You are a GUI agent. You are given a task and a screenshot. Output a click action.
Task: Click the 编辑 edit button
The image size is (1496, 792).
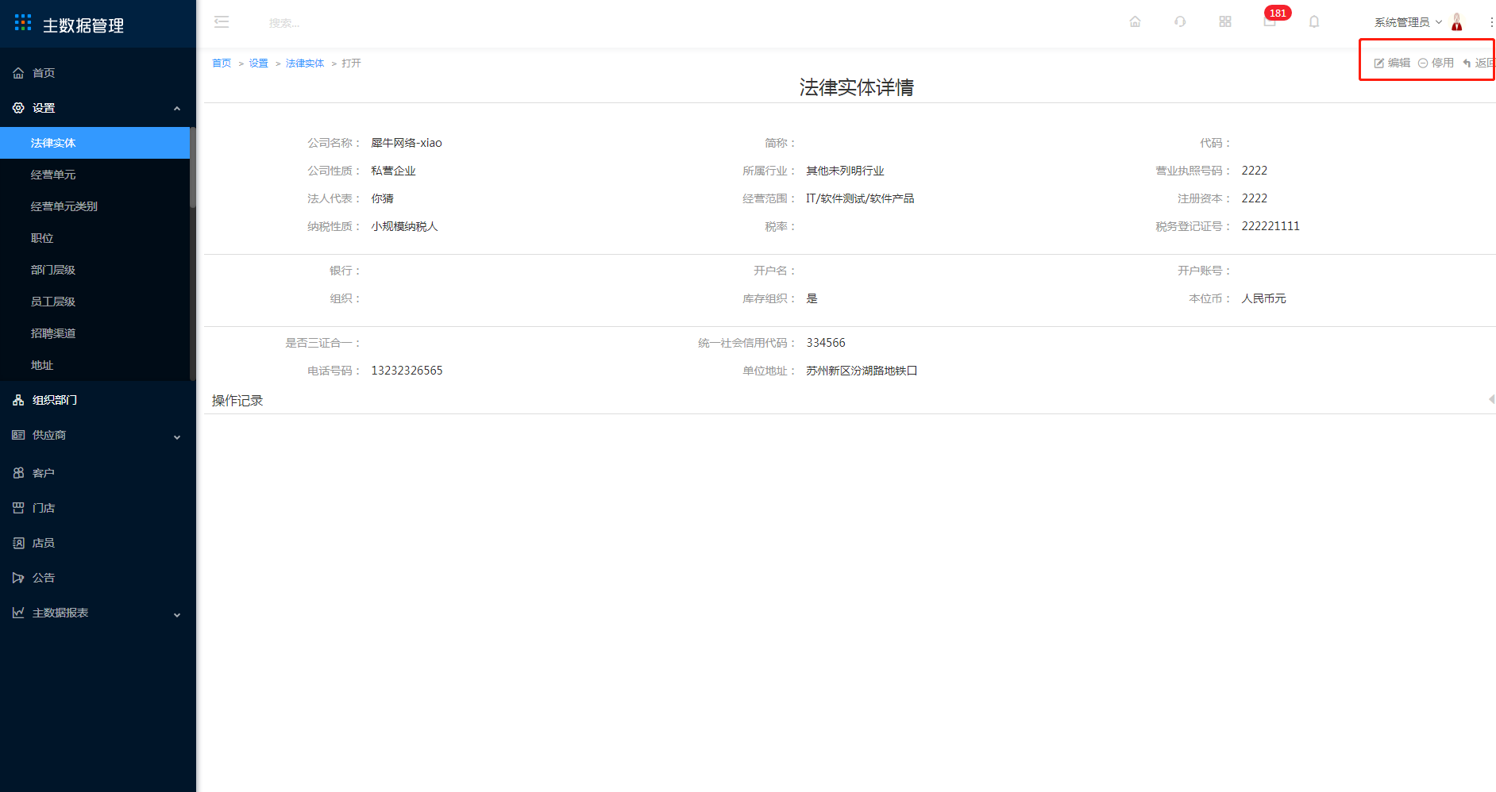coord(1392,63)
